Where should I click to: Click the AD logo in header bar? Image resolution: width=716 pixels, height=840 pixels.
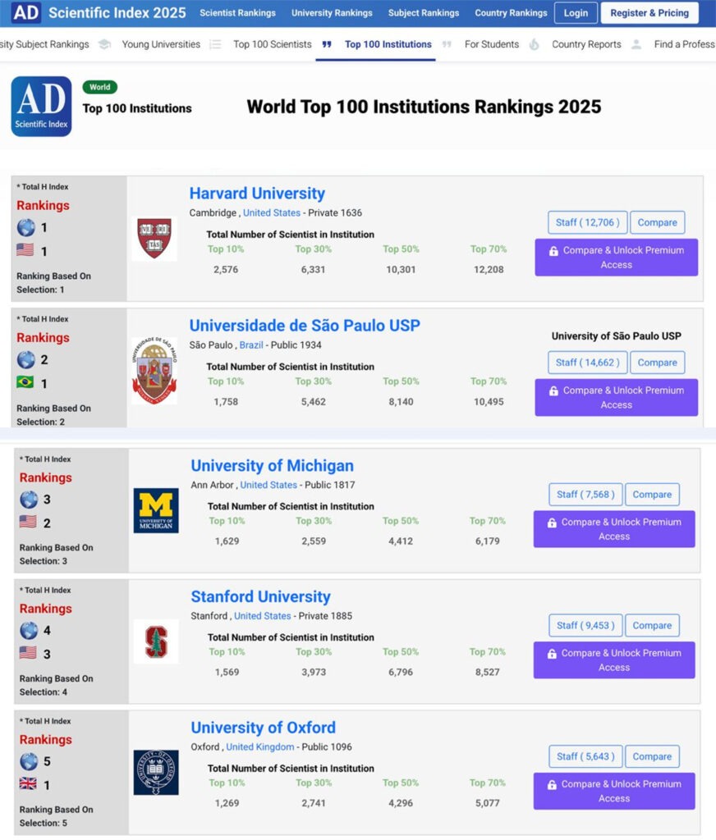tap(26, 13)
